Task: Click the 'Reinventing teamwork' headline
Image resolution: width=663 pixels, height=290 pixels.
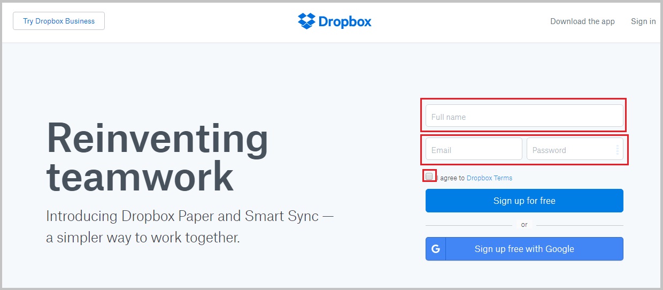Action: pos(158,157)
